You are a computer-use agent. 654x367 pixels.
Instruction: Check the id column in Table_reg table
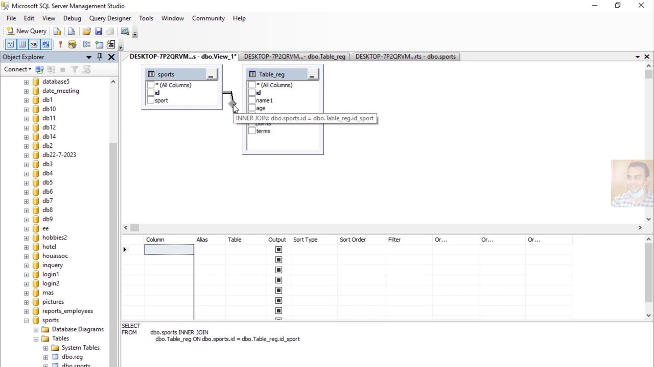(252, 93)
